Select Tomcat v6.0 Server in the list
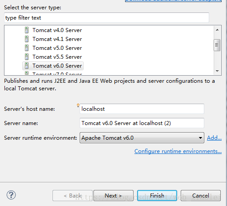The height and width of the screenshot is (206, 227). tap(53, 66)
